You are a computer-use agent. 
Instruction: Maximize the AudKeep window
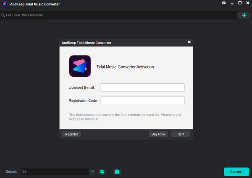coord(240,3)
